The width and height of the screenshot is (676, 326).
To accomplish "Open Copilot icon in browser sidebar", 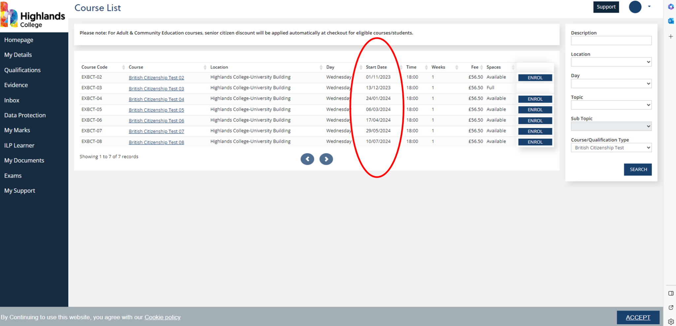I will coord(671,7).
